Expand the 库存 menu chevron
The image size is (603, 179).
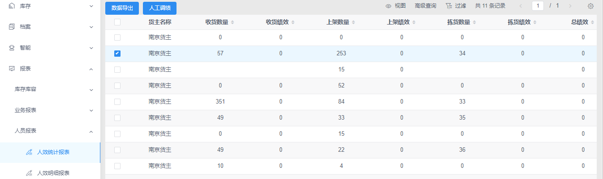point(91,6)
